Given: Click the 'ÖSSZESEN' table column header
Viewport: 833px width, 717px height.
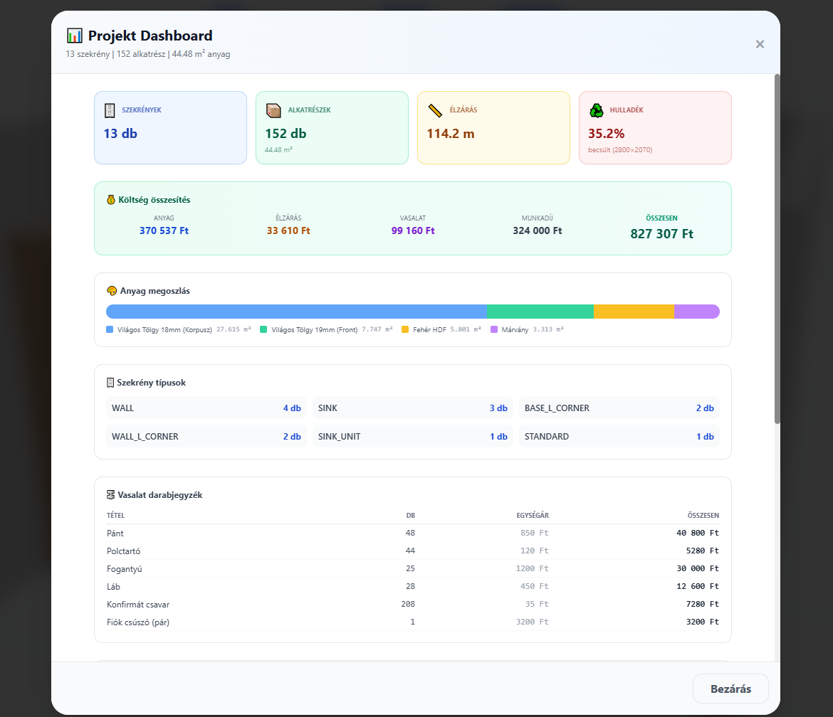Looking at the screenshot, I should tap(703, 515).
